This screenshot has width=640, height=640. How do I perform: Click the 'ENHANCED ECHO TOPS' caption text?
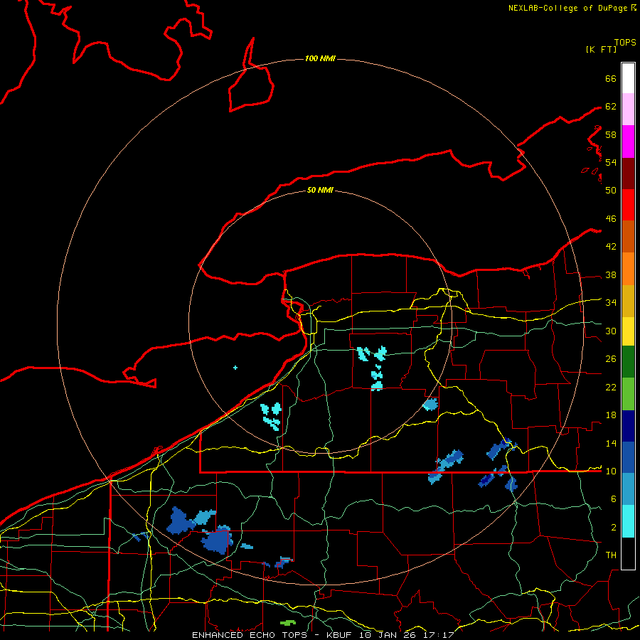point(249,635)
